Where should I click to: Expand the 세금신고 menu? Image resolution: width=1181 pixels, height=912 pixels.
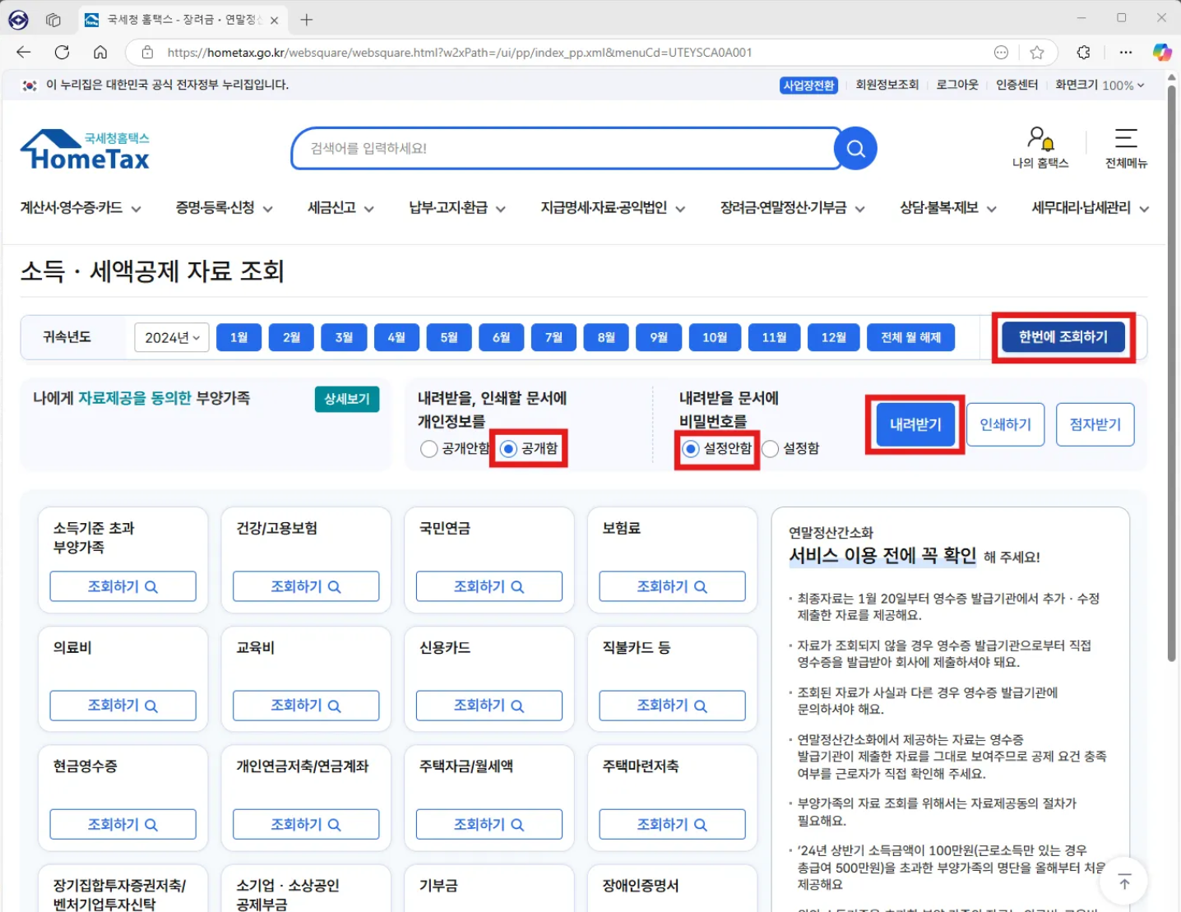[x=340, y=208]
